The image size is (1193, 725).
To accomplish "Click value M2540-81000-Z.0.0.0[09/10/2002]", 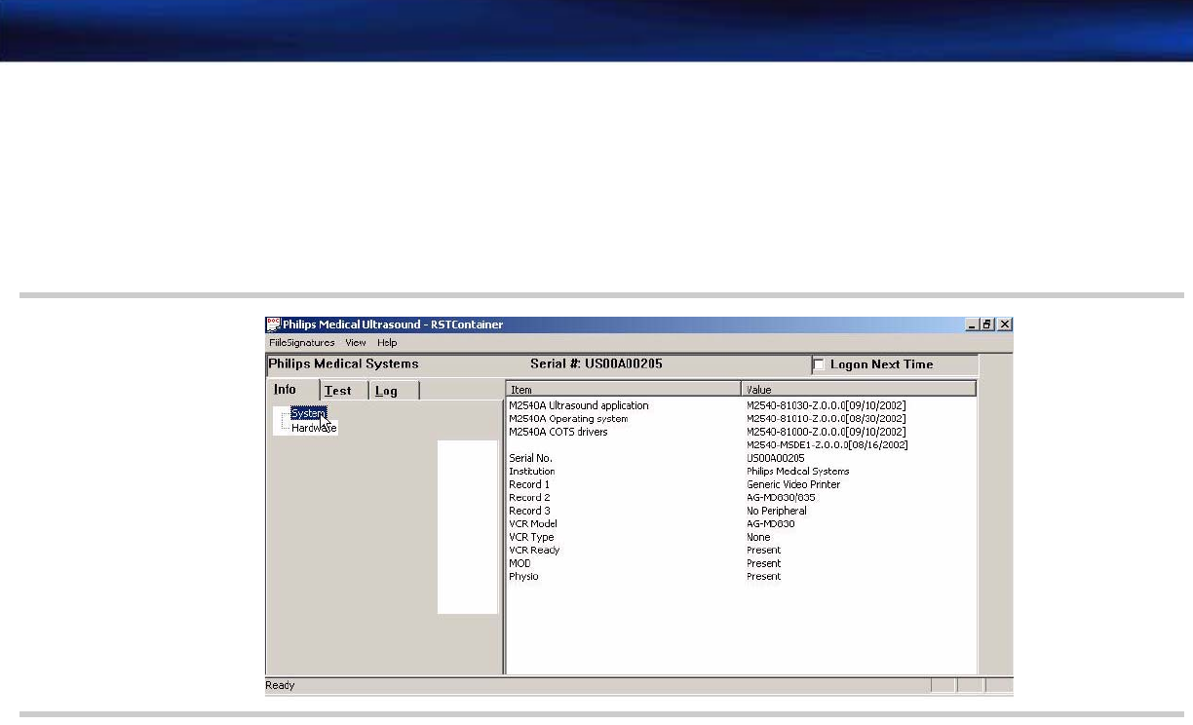I will click(827, 432).
